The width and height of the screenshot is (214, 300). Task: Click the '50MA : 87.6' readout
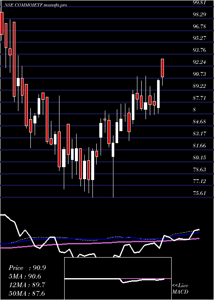[27, 293]
